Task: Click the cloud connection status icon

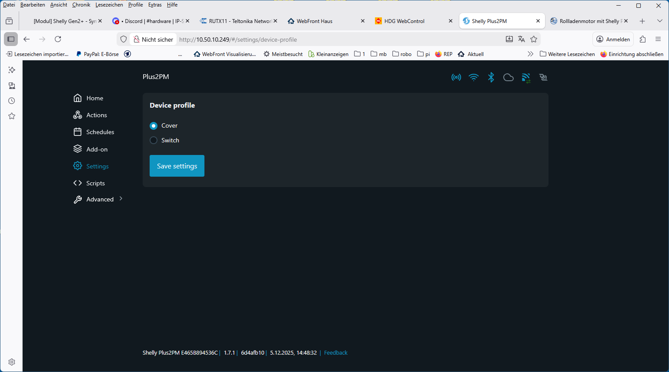Action: (508, 77)
